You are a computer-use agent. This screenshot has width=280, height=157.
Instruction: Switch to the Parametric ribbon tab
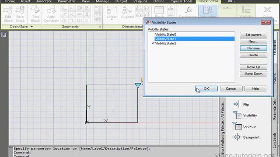pyautogui.click(x=66, y=1)
